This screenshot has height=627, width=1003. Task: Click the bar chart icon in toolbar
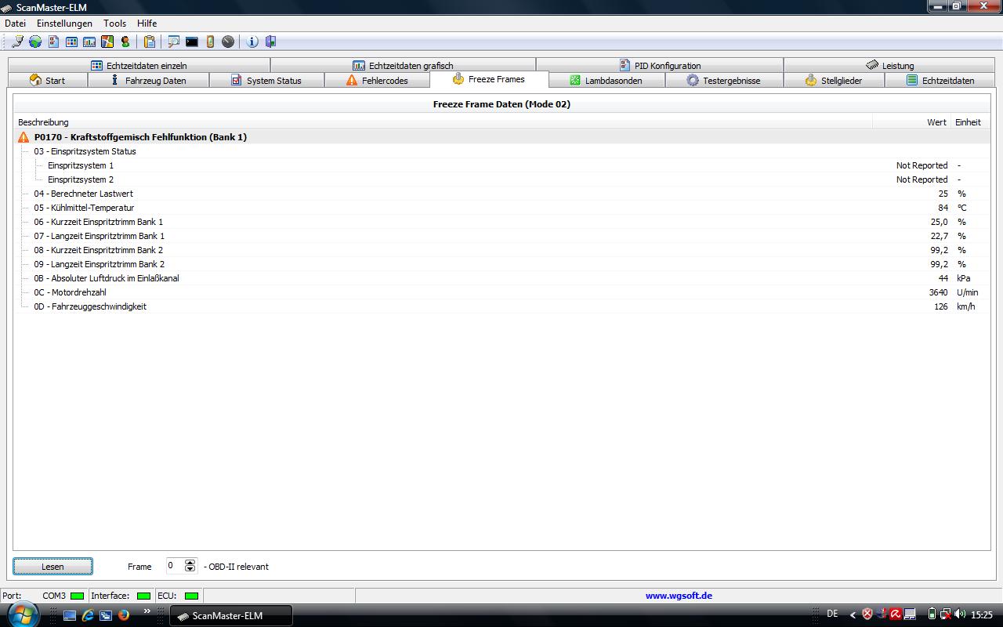click(x=89, y=42)
